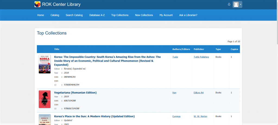This screenshot has height=125, width=278.
Task: Open the Vegetariana (Romanian Edition) title
Action: [75, 93]
